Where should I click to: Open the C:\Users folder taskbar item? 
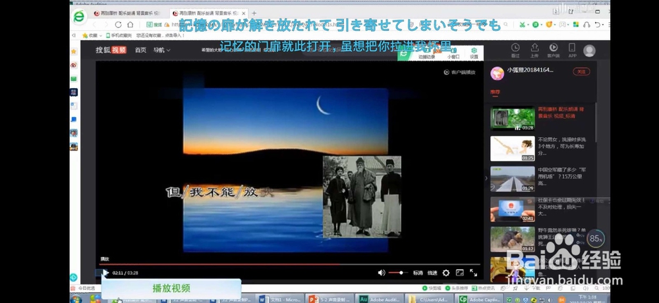tap(429, 299)
